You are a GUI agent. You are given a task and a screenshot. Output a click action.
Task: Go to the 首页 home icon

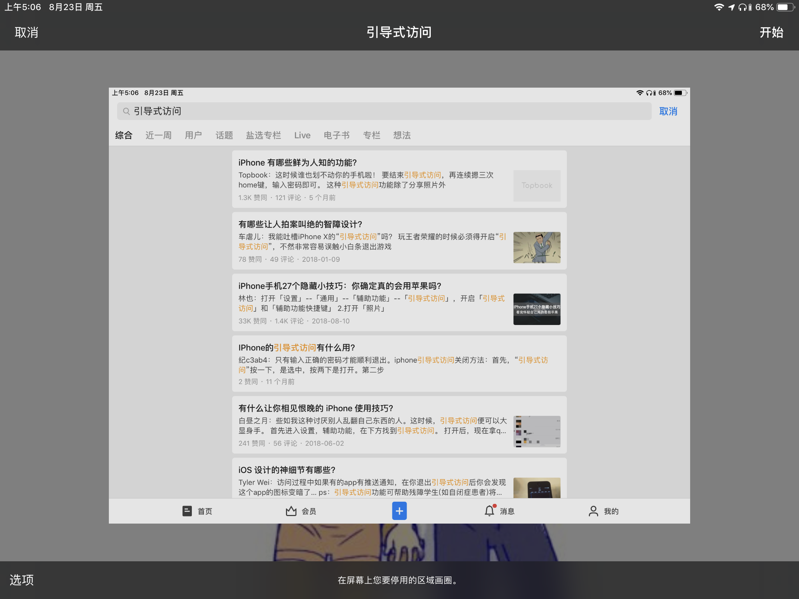(187, 511)
